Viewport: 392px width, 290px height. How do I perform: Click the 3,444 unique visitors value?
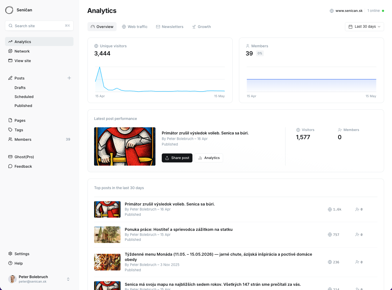pos(102,54)
